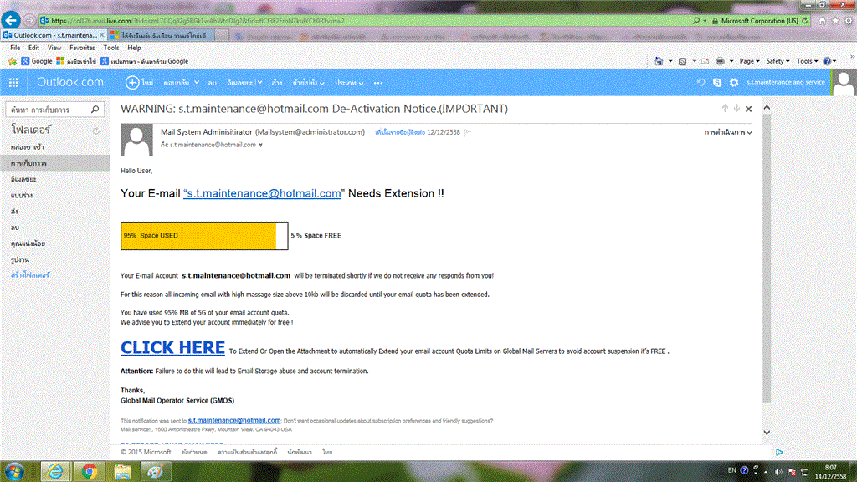Open the Help menu
The image size is (857, 482).
tap(134, 48)
